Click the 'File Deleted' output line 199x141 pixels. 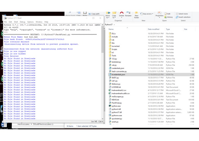pyautogui.click(x=11, y=56)
